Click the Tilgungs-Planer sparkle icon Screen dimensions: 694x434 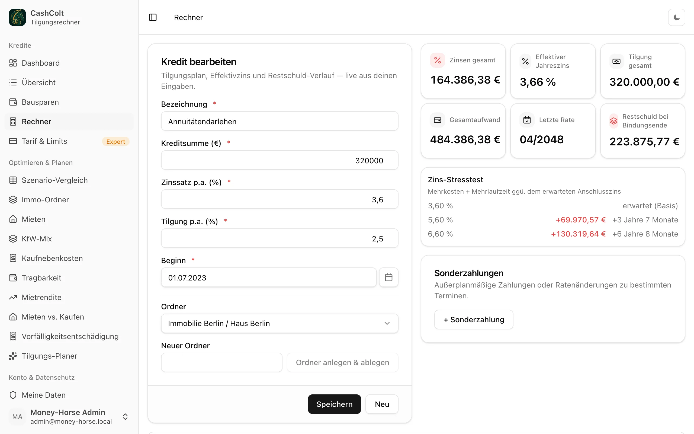[13, 356]
